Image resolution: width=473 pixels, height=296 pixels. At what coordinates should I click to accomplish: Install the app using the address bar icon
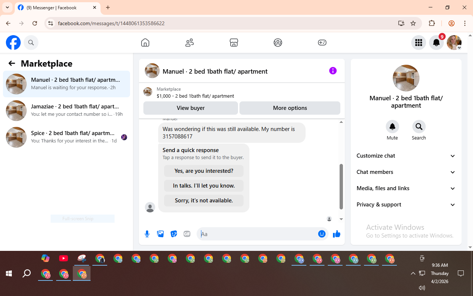(401, 23)
